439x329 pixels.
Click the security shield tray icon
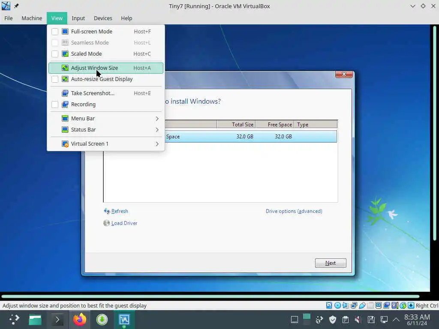333,320
